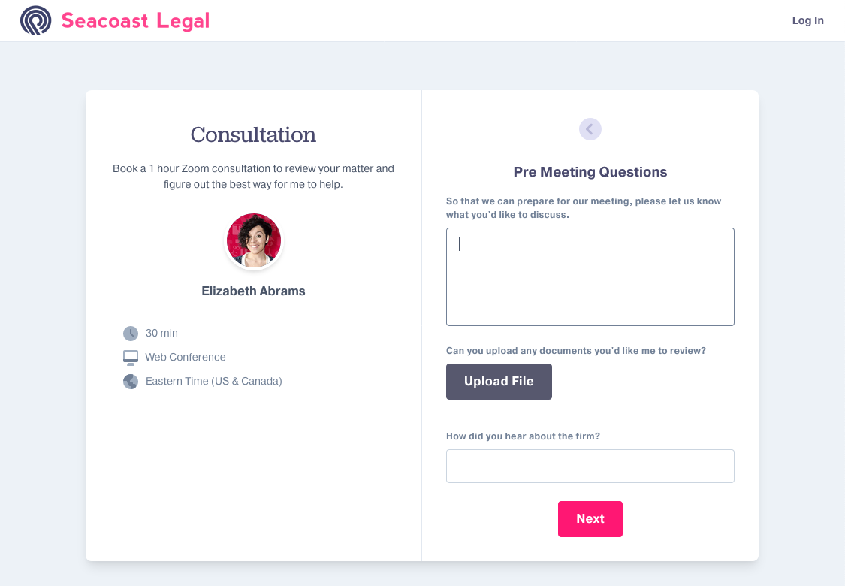Select the text cursor in the discussion box
This screenshot has height=586, width=845.
coord(459,244)
